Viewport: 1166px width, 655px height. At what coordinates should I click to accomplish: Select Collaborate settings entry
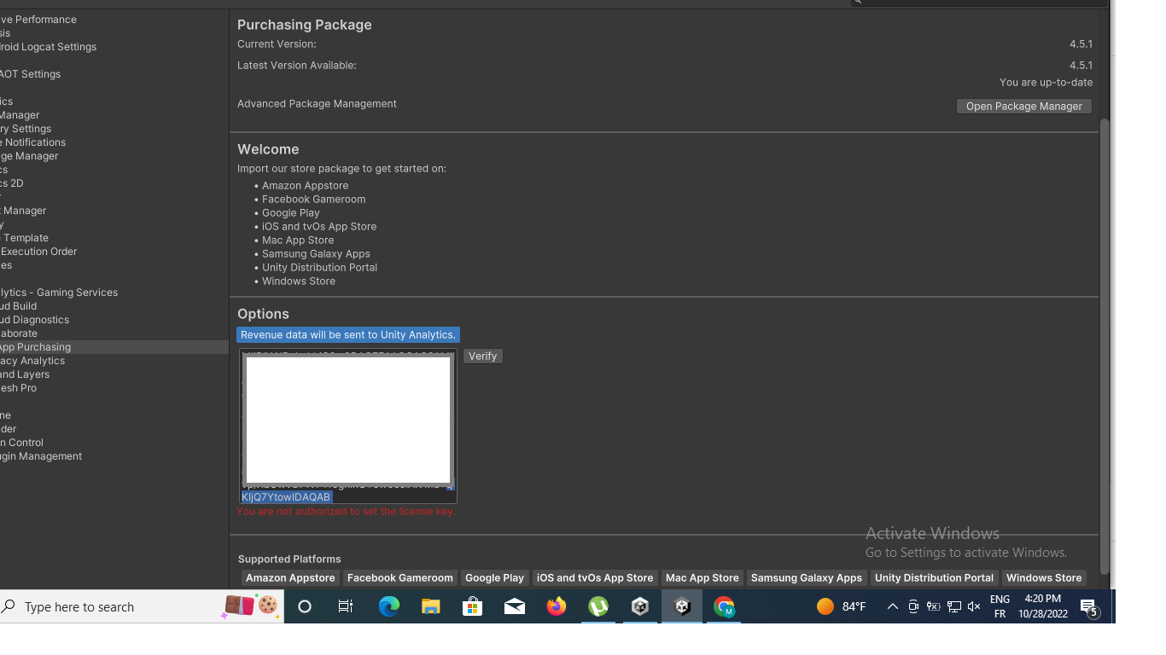click(19, 333)
